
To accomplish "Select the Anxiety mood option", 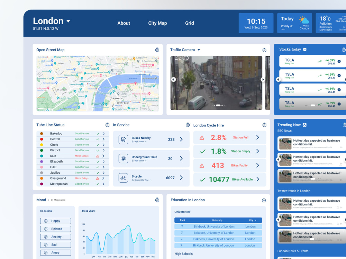I will click(56, 237).
